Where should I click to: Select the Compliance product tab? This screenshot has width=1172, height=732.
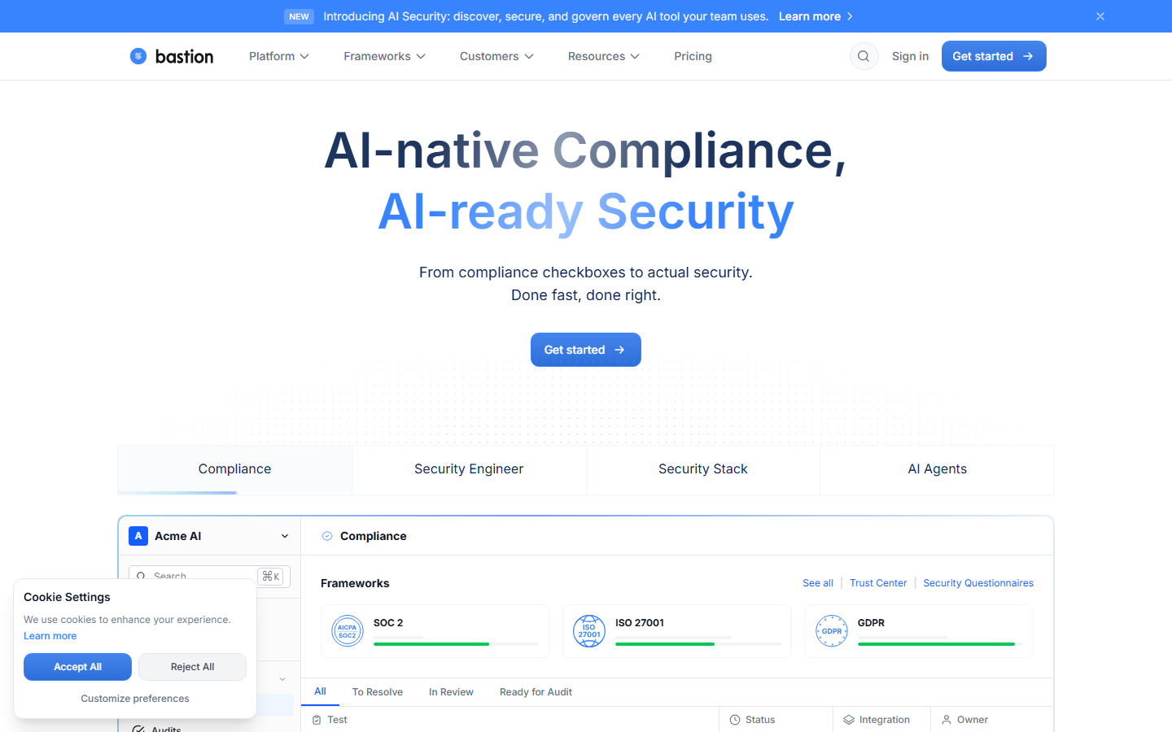pyautogui.click(x=234, y=469)
